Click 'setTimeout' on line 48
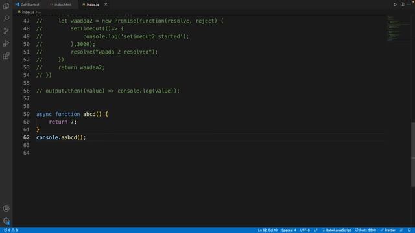 click(x=86, y=28)
